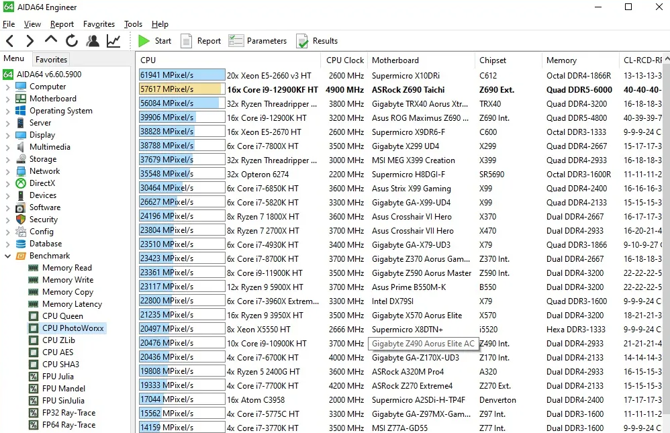Click the Database icon in the tree
Screen dimensions: 670x433
click(x=21, y=244)
